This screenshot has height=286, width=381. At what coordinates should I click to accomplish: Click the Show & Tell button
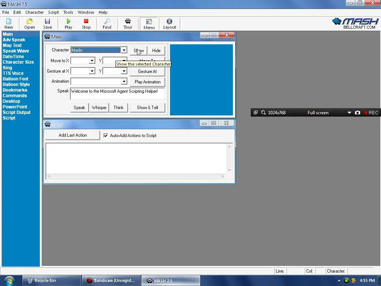click(x=147, y=108)
